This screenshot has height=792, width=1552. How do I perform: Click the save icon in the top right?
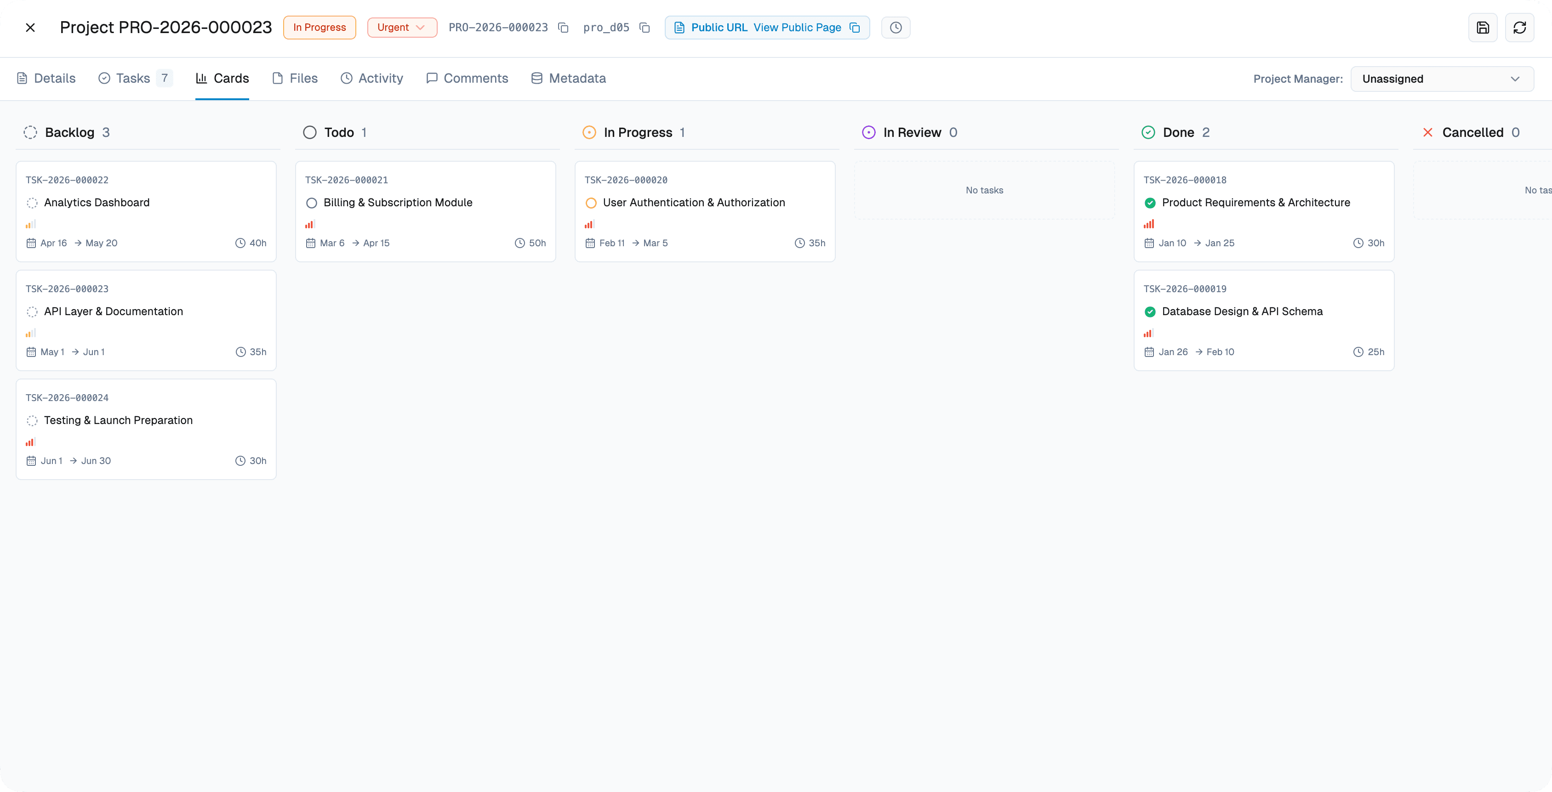(x=1484, y=27)
